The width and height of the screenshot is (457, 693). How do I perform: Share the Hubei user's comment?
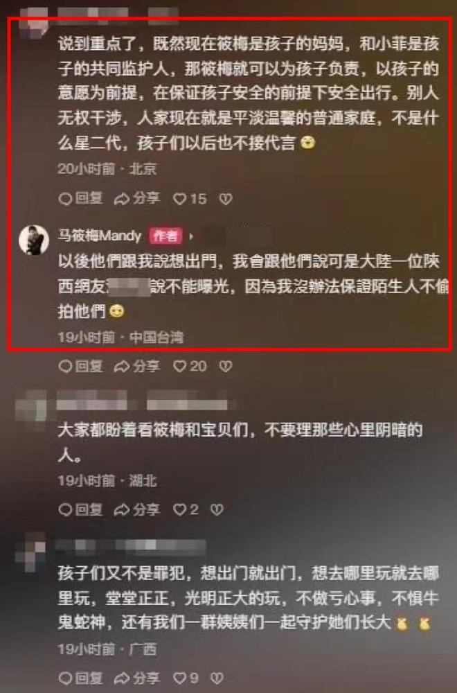pos(137,509)
